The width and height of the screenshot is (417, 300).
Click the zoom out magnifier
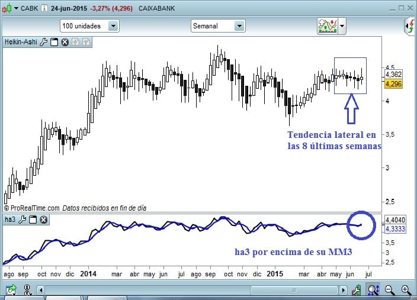[x=390, y=290]
